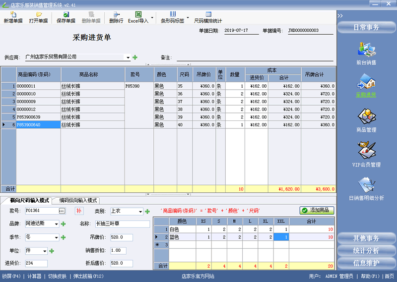Click the red 补 button

pos(79,211)
